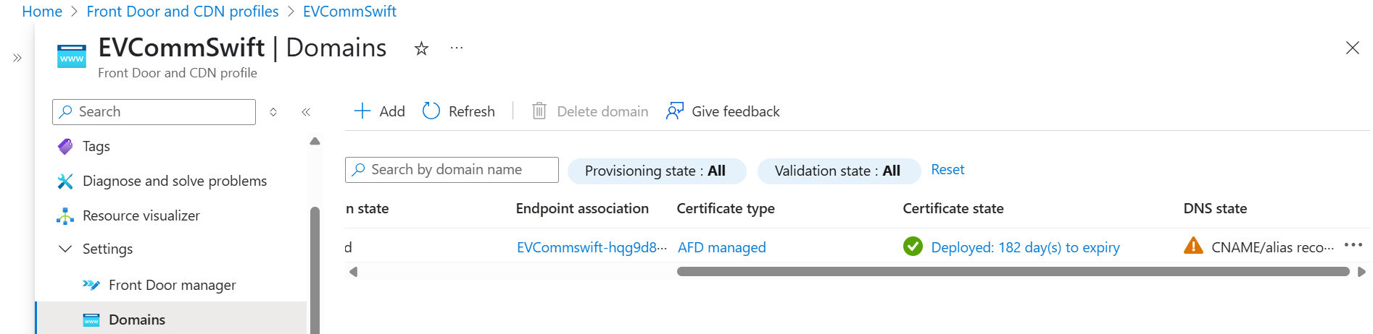
Task: Sort by DNS state column
Action: point(1215,208)
